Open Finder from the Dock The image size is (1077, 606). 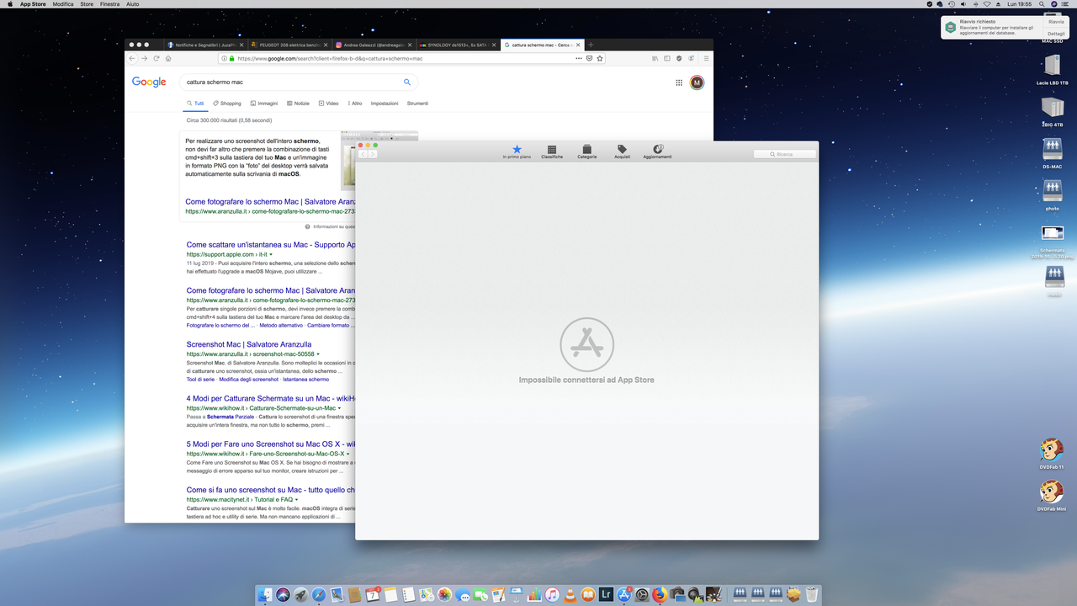click(x=265, y=595)
